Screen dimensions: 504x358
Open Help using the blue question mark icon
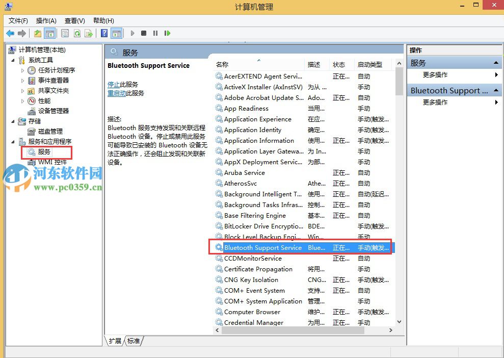[105, 33]
